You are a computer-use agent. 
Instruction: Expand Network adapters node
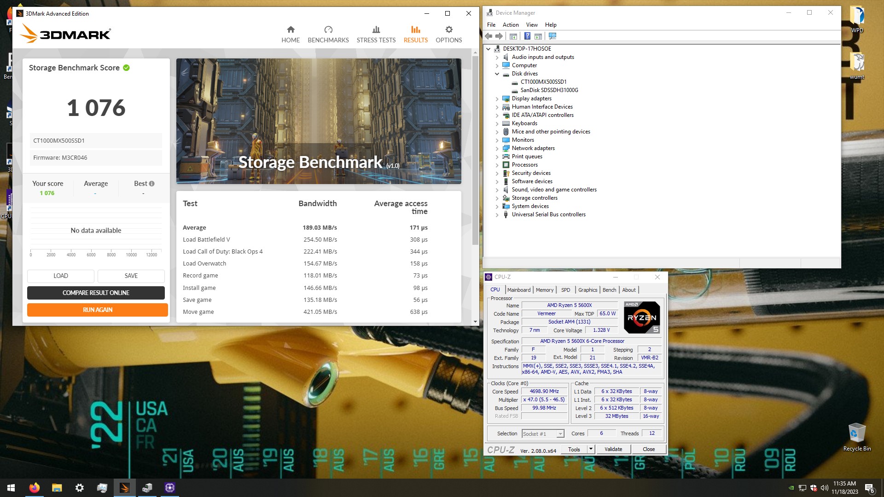[x=497, y=149]
